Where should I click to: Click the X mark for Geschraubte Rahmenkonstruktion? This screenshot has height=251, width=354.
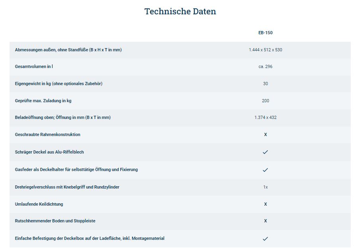(265, 135)
